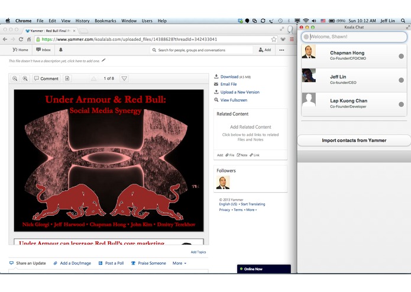
Task: Select Praise Someone
Action: [x=148, y=263]
